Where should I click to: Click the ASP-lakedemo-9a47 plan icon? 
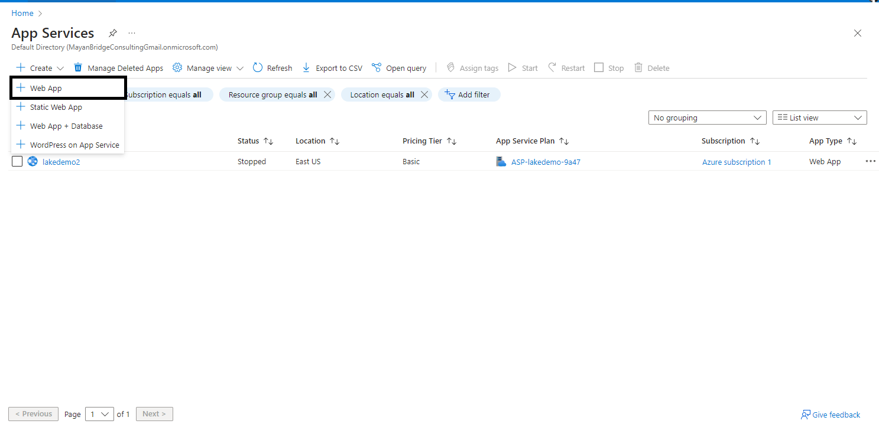point(501,161)
